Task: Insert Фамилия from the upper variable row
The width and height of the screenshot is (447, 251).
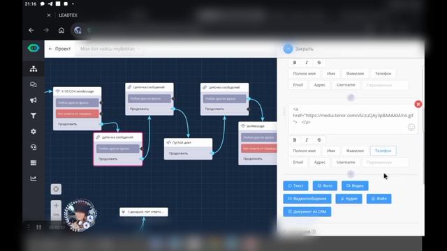Action: [x=355, y=74]
